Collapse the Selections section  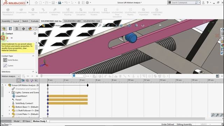click(x=33, y=71)
